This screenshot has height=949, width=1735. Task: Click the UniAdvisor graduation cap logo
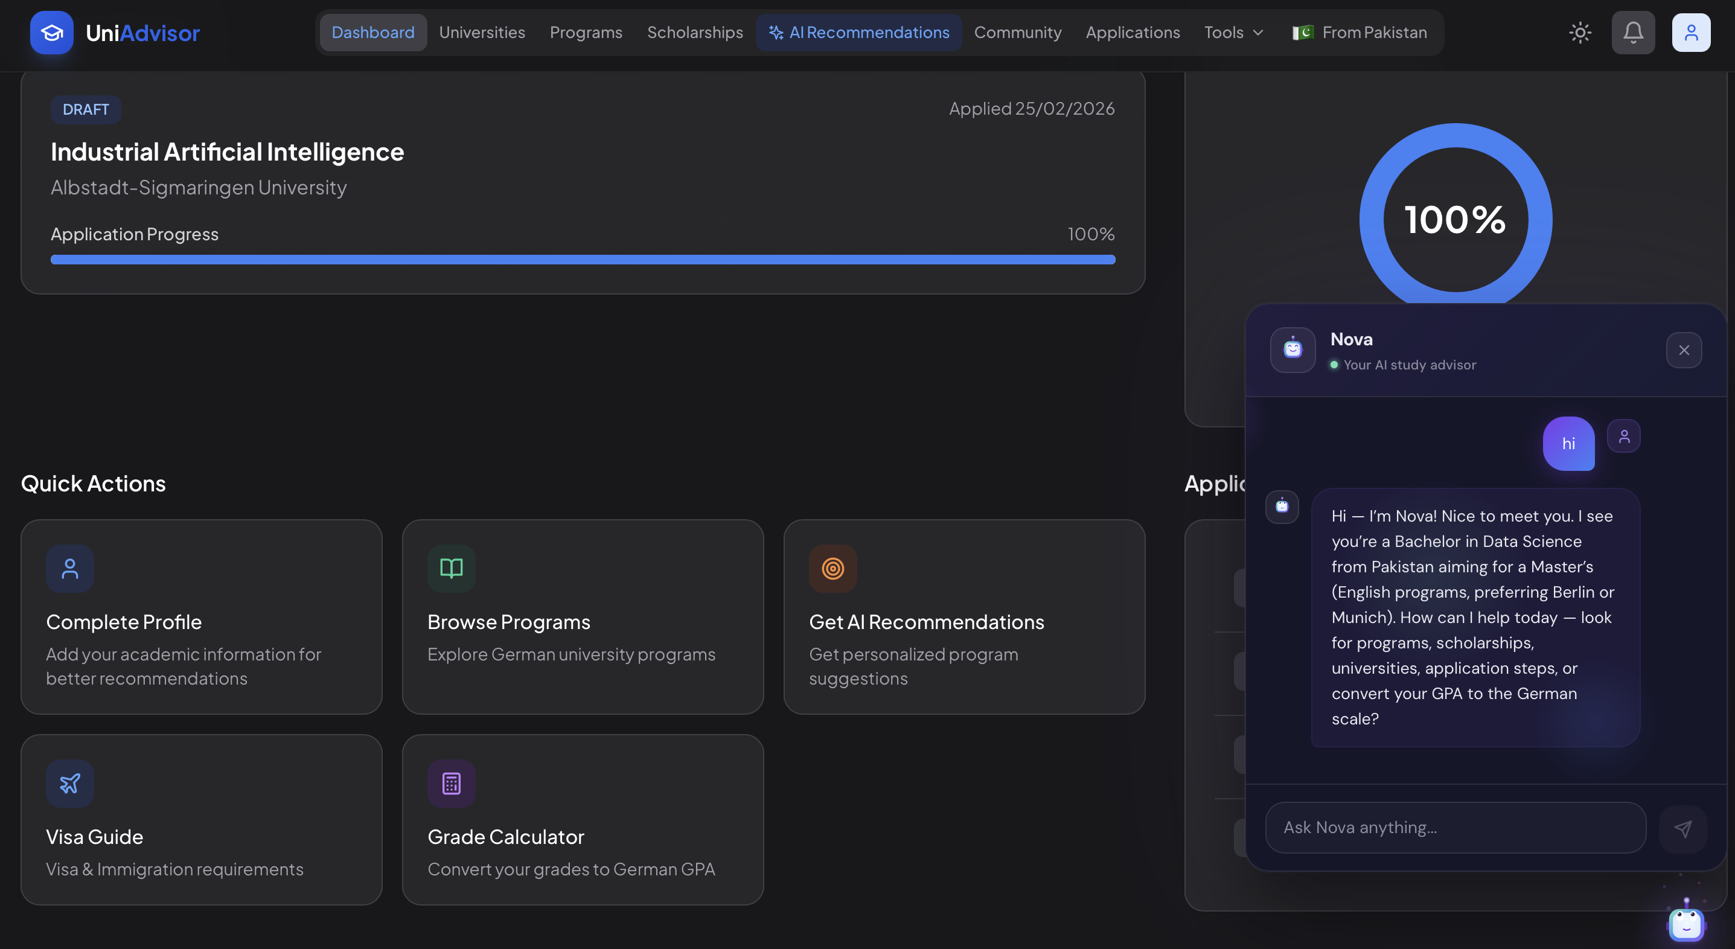(x=51, y=33)
